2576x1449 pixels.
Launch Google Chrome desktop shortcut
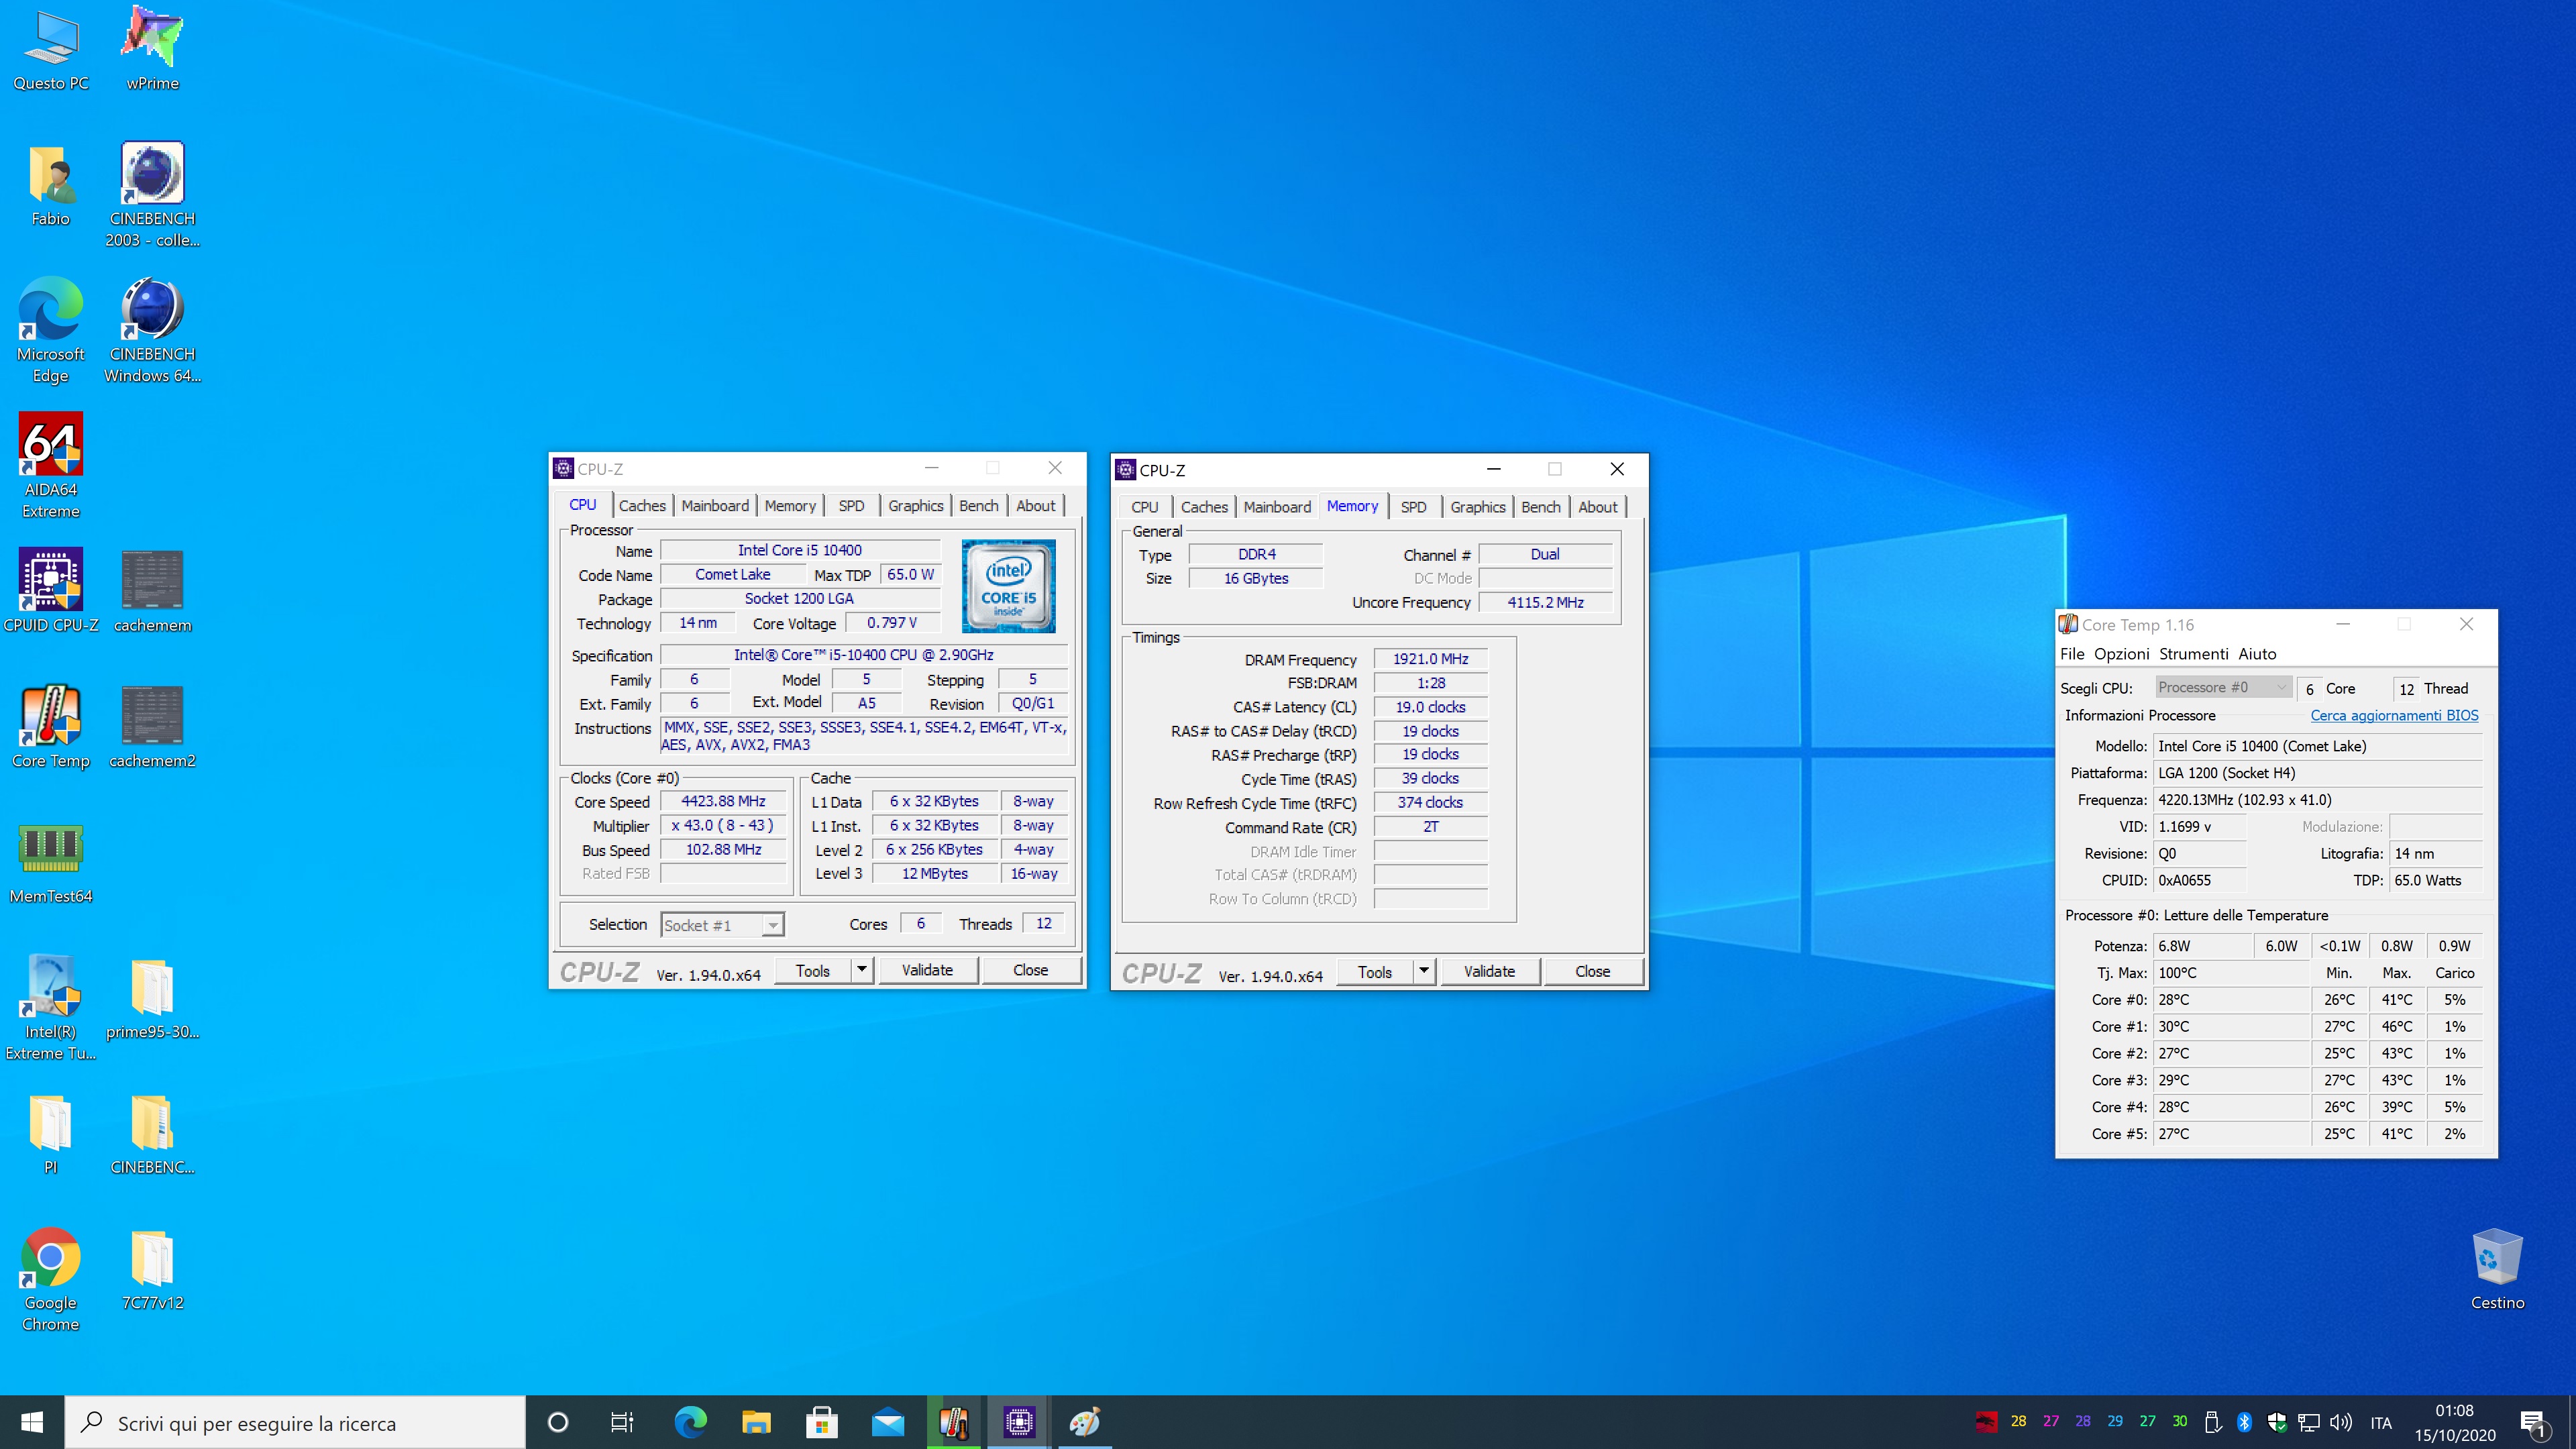(51, 1279)
